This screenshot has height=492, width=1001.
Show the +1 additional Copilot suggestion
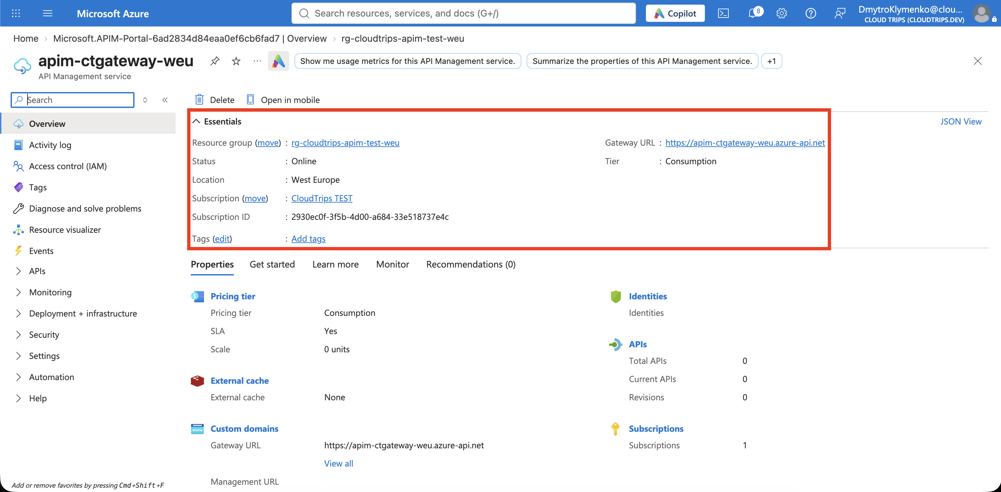[771, 61]
